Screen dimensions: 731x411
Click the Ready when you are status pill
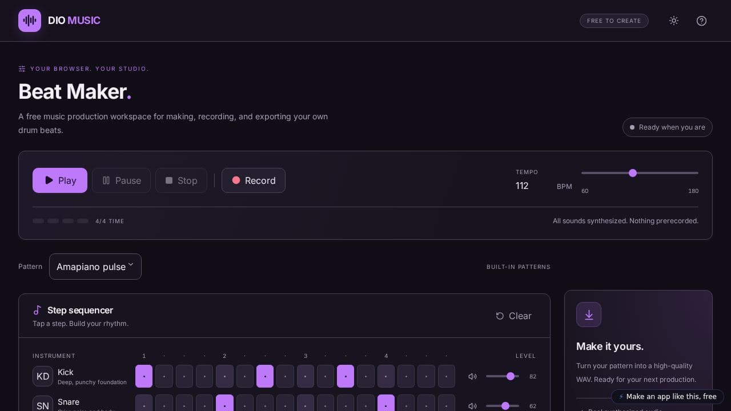point(668,127)
